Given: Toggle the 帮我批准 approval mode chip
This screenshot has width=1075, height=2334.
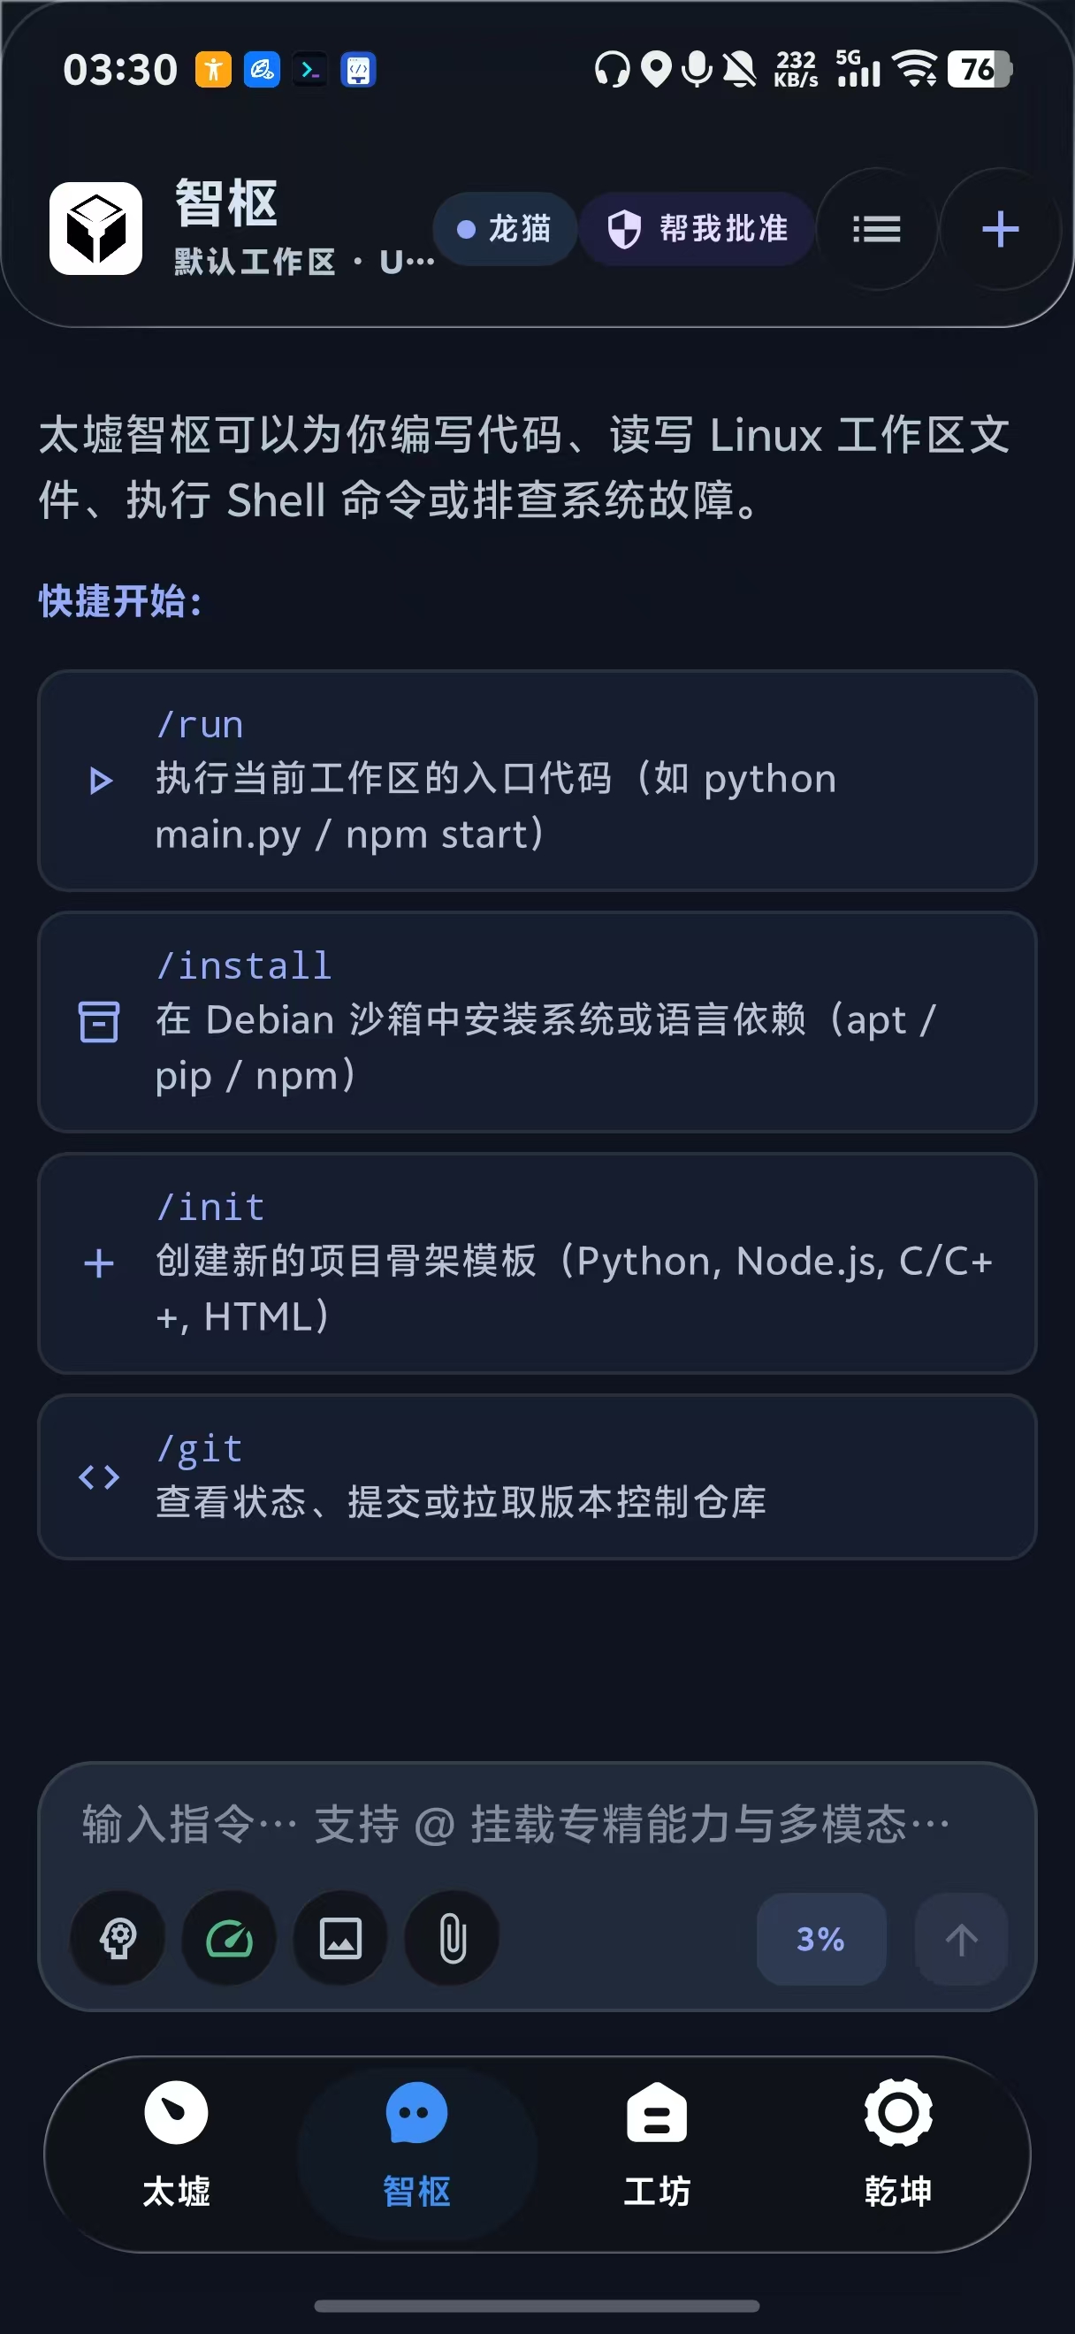Looking at the screenshot, I should (x=697, y=229).
